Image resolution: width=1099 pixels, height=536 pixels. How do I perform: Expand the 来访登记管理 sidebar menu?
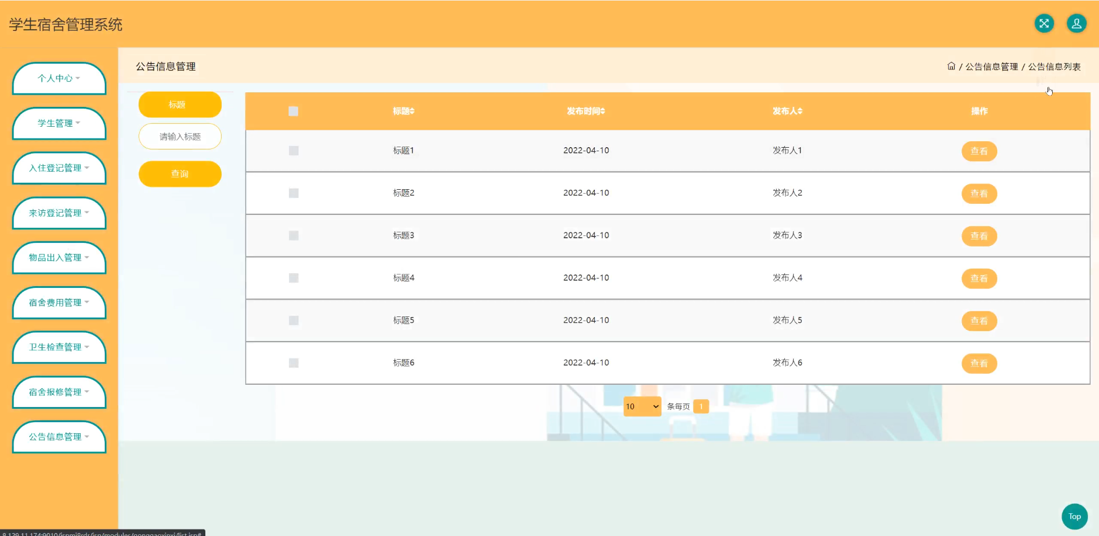click(59, 213)
